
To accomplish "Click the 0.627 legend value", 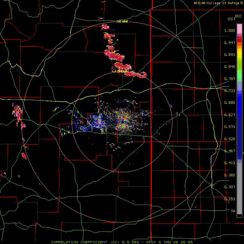I will click(x=230, y=115).
